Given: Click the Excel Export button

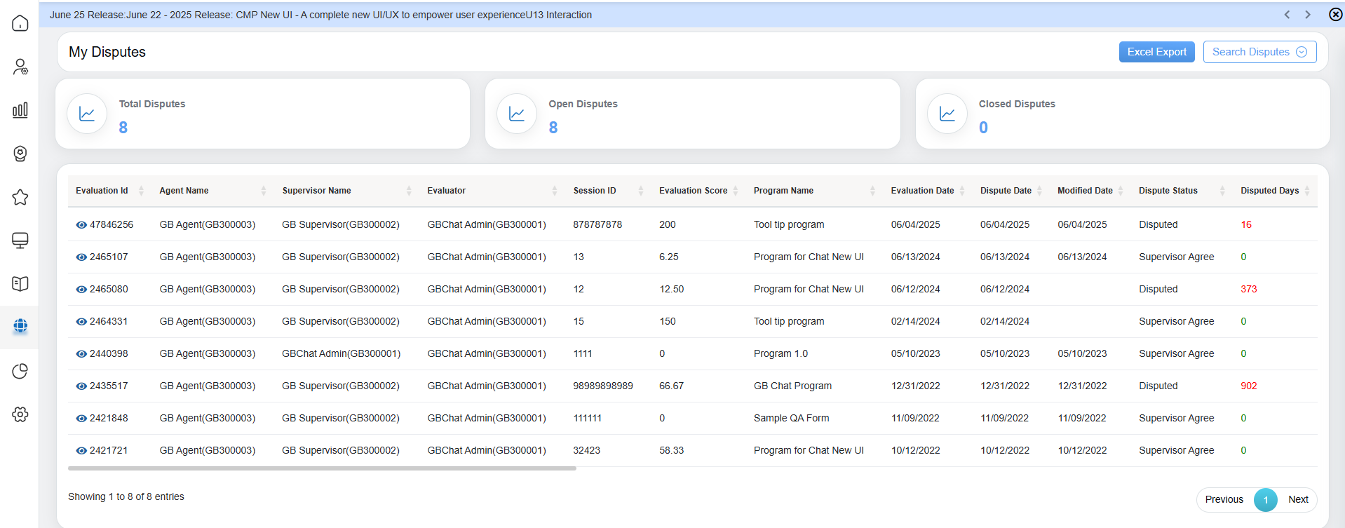Looking at the screenshot, I should pyautogui.click(x=1156, y=52).
